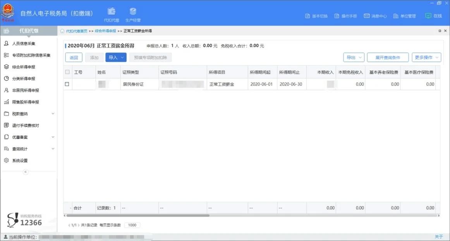Check the select-all checkbox in table header
Viewport: 450px width, 241px height.
point(67,72)
